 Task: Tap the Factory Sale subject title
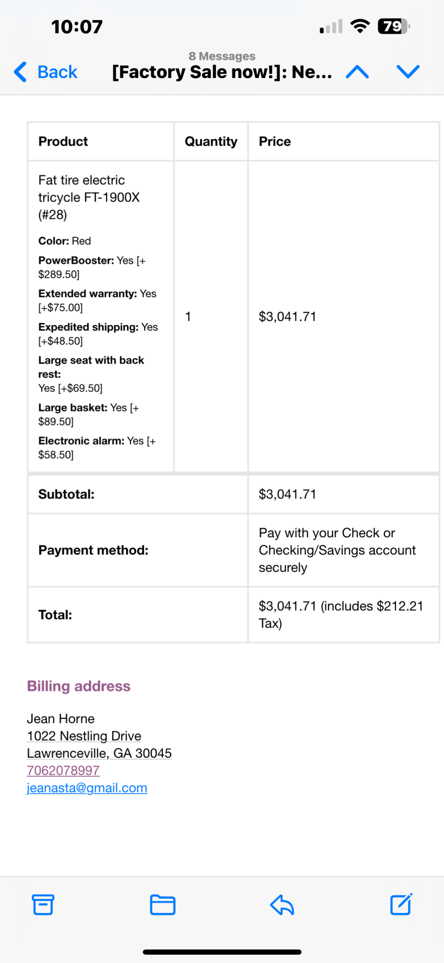[x=222, y=72]
